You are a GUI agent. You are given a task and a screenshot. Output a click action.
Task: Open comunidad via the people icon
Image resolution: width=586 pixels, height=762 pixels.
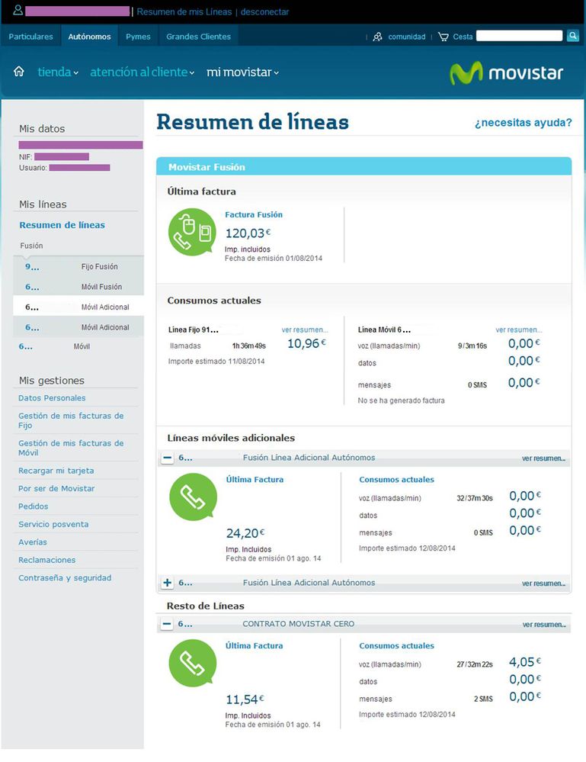[377, 35]
